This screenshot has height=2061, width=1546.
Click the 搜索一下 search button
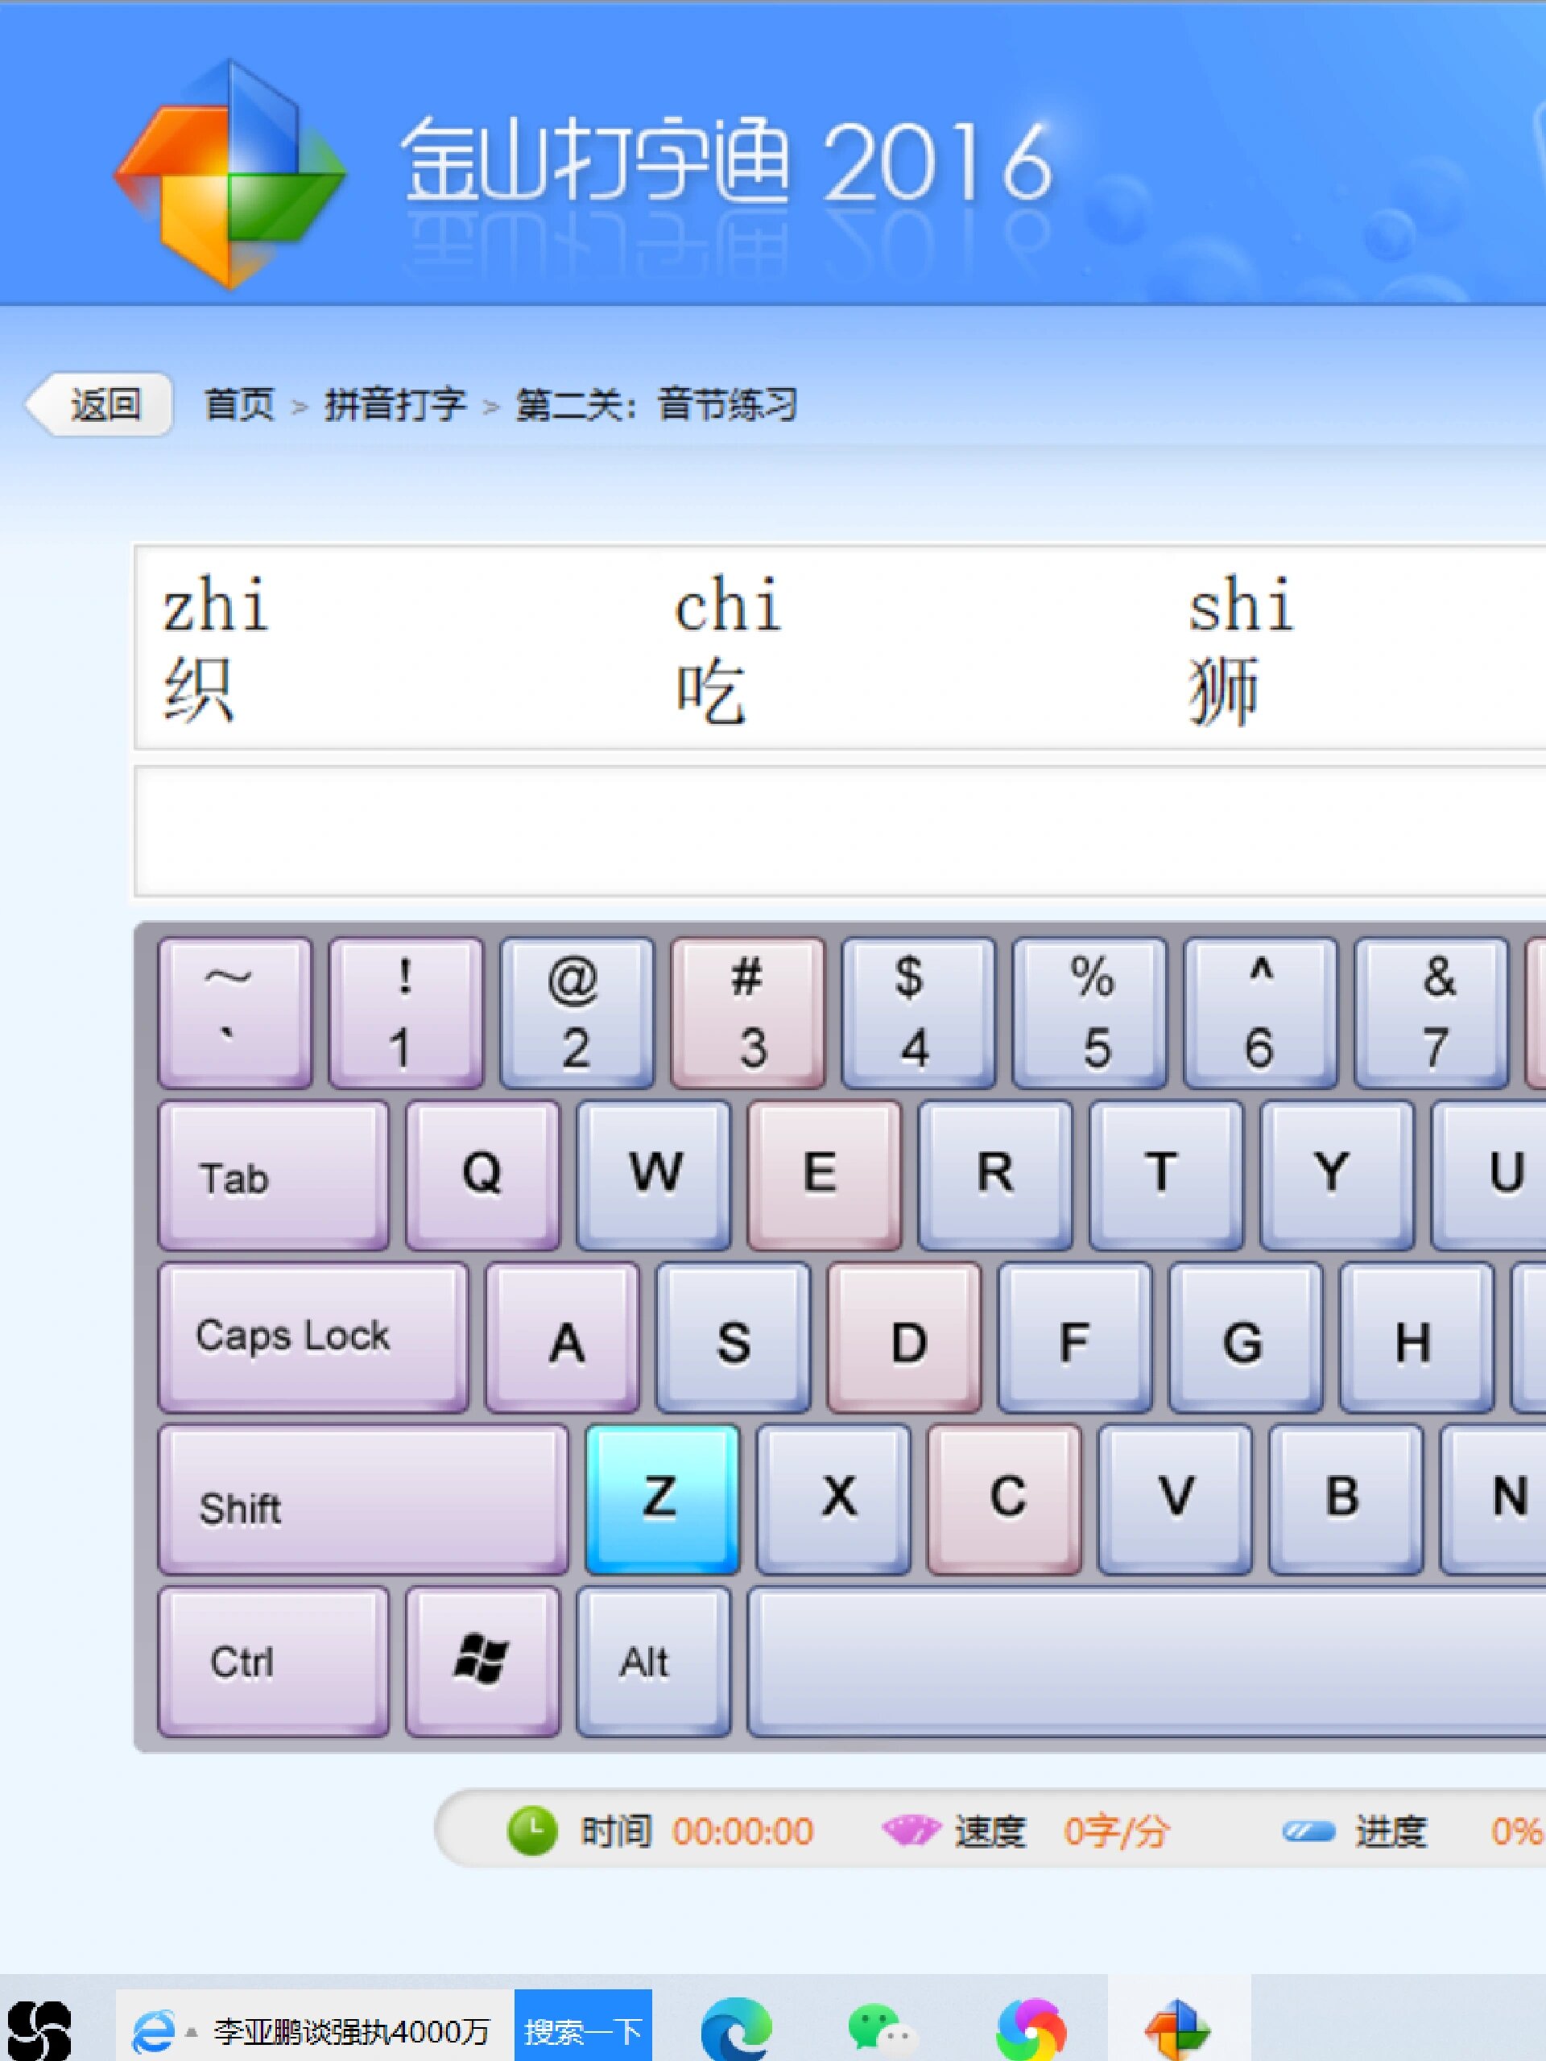pyautogui.click(x=582, y=2030)
